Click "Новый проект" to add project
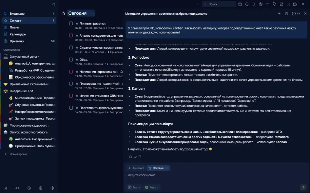Viewport: 310px width, 193px height. click(18, 154)
